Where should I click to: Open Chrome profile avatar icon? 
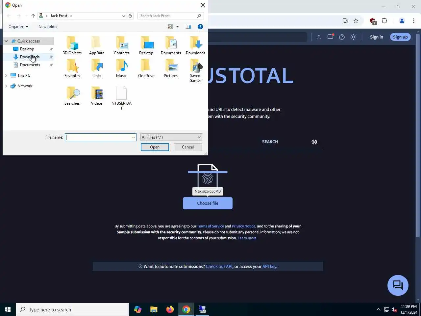pyautogui.click(x=402, y=21)
